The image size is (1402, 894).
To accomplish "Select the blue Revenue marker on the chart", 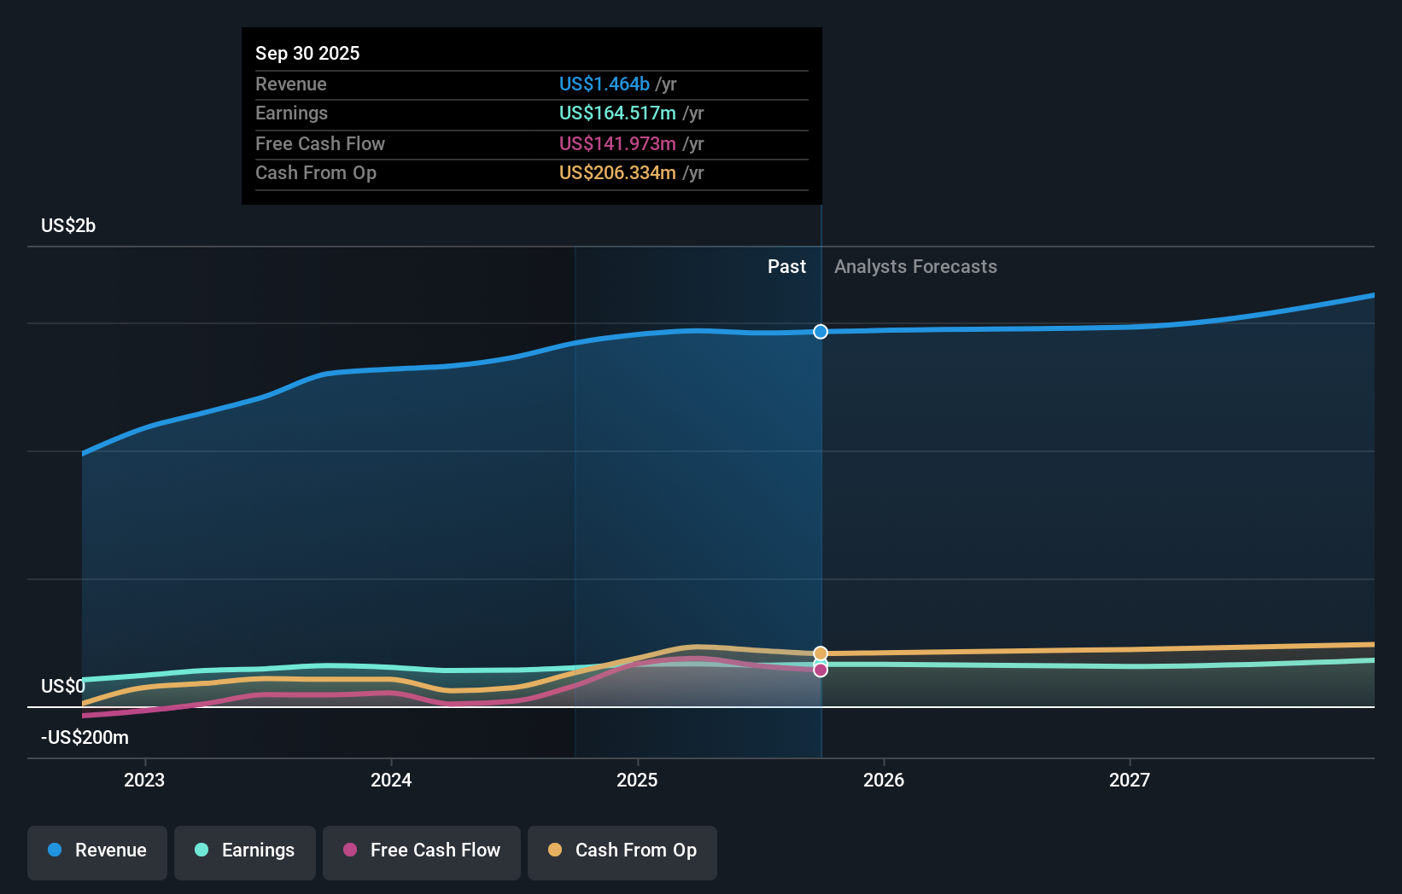I will pyautogui.click(x=821, y=332).
